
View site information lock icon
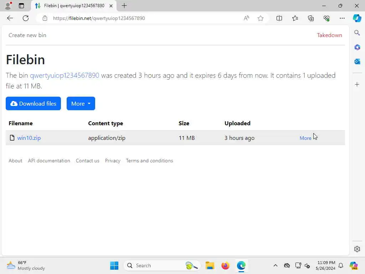(x=45, y=18)
